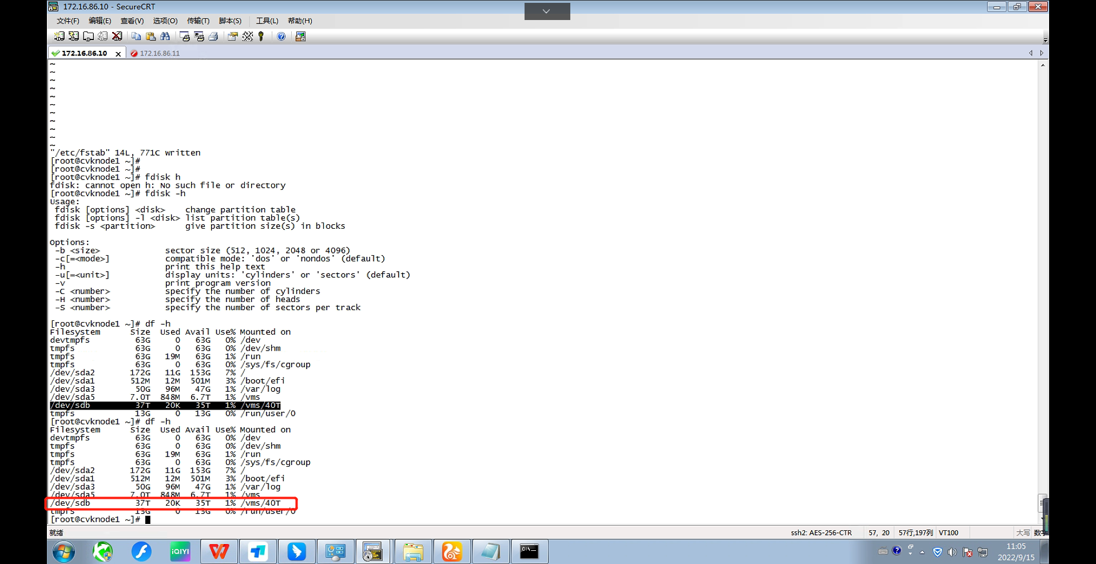The width and height of the screenshot is (1096, 564).
Task: Open the iQIYI taskbar icon
Action: coord(180,551)
